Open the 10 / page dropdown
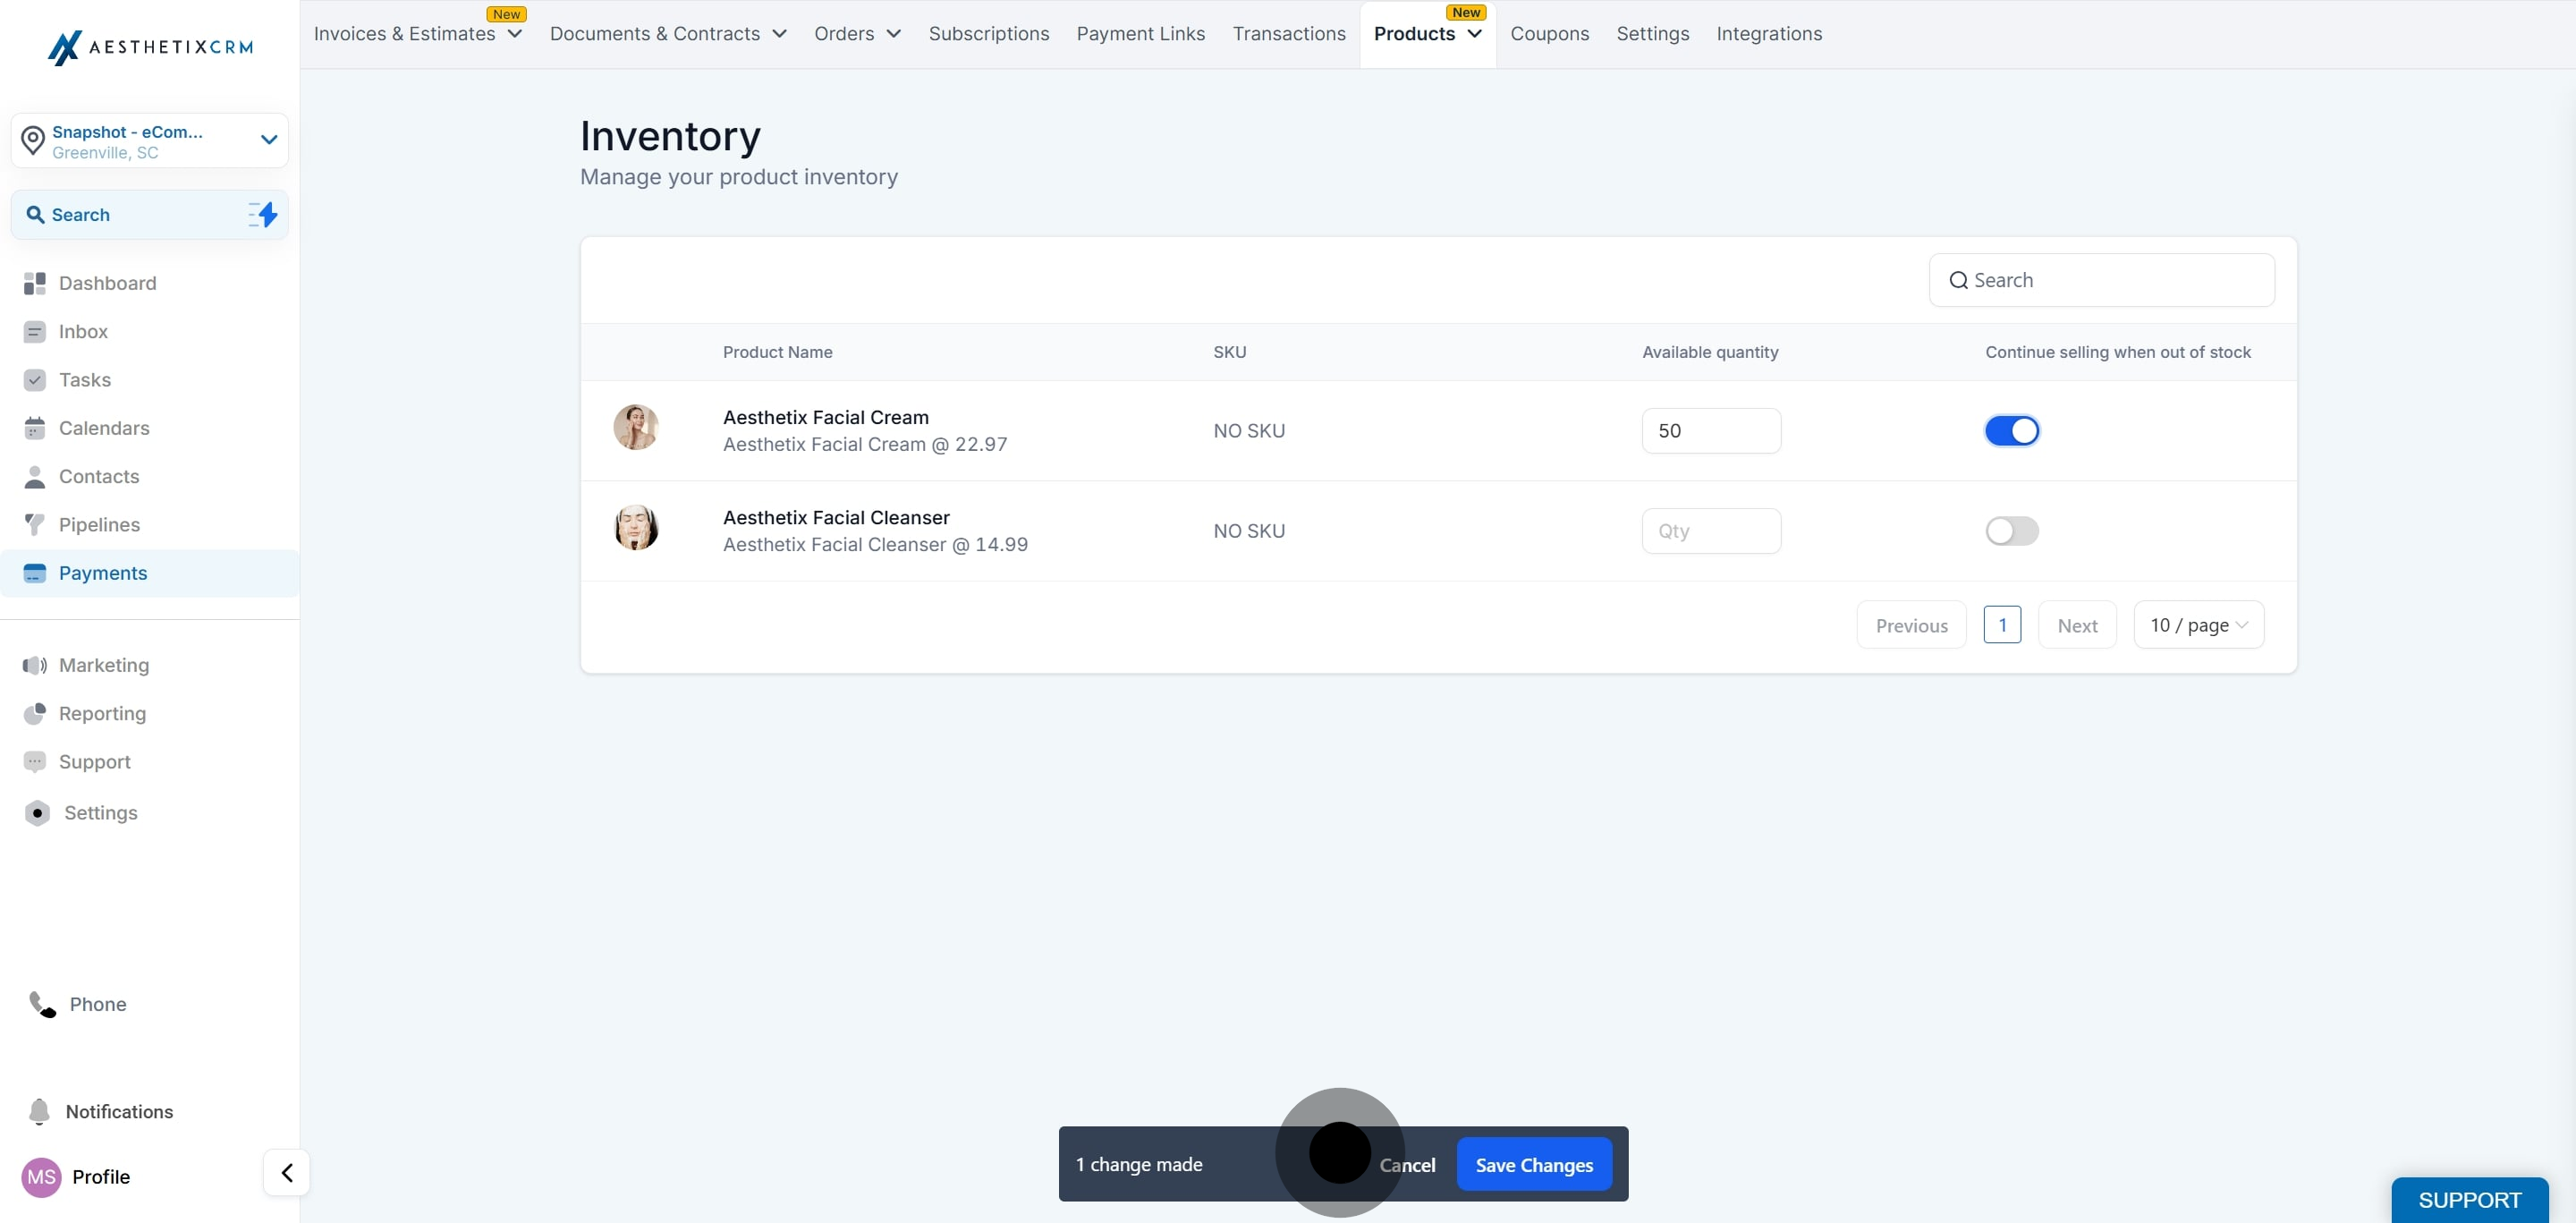The width and height of the screenshot is (2576, 1223). click(2198, 625)
